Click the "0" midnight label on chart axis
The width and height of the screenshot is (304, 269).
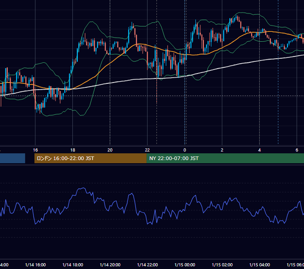(185, 150)
